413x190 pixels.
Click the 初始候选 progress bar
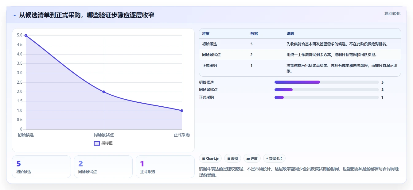(x=326, y=82)
